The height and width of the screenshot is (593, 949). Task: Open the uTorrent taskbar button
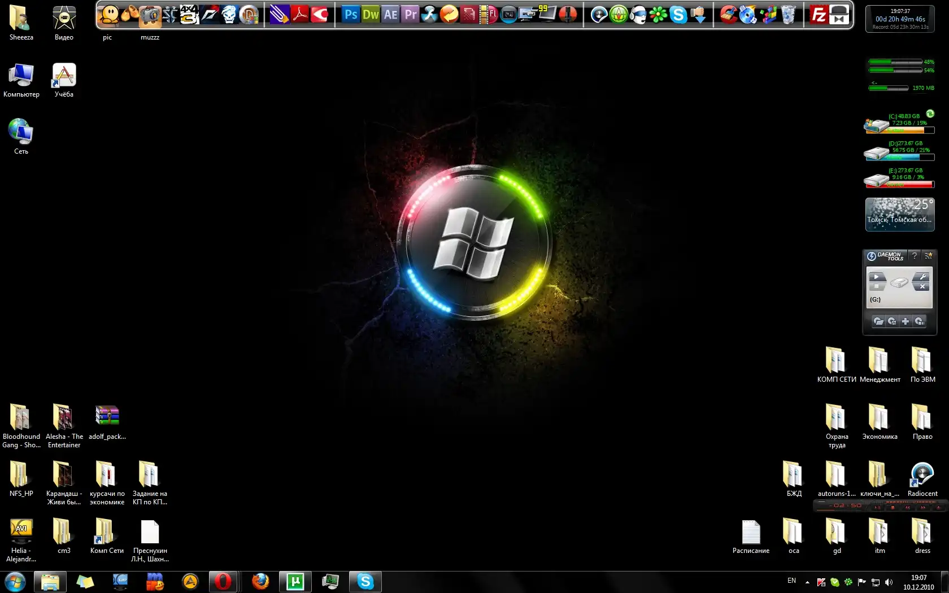click(x=295, y=581)
